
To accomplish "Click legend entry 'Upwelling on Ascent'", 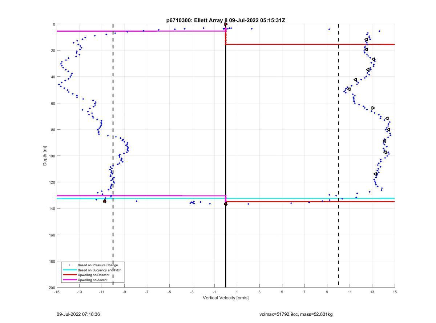I will coord(92,280).
